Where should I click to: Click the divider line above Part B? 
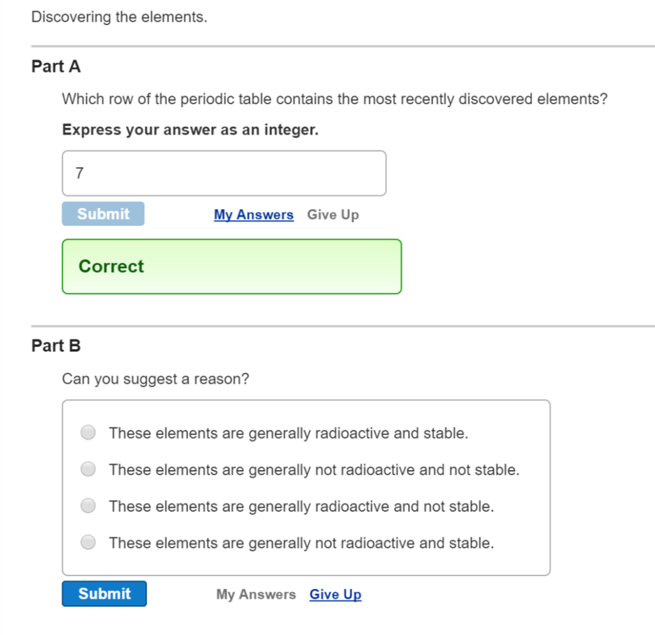(x=327, y=325)
